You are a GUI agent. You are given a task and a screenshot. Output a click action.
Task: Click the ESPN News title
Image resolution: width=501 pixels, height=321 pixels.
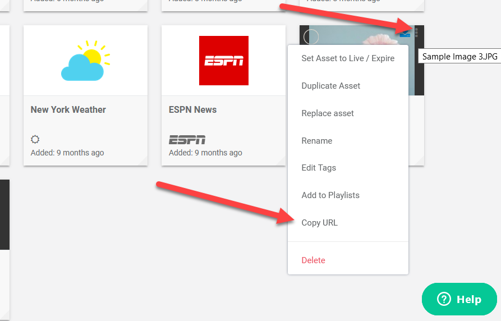(x=193, y=110)
